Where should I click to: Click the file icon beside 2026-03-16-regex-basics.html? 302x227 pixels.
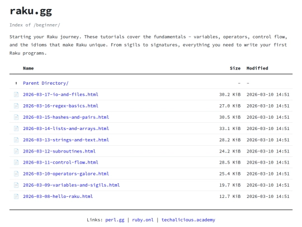[16, 106]
